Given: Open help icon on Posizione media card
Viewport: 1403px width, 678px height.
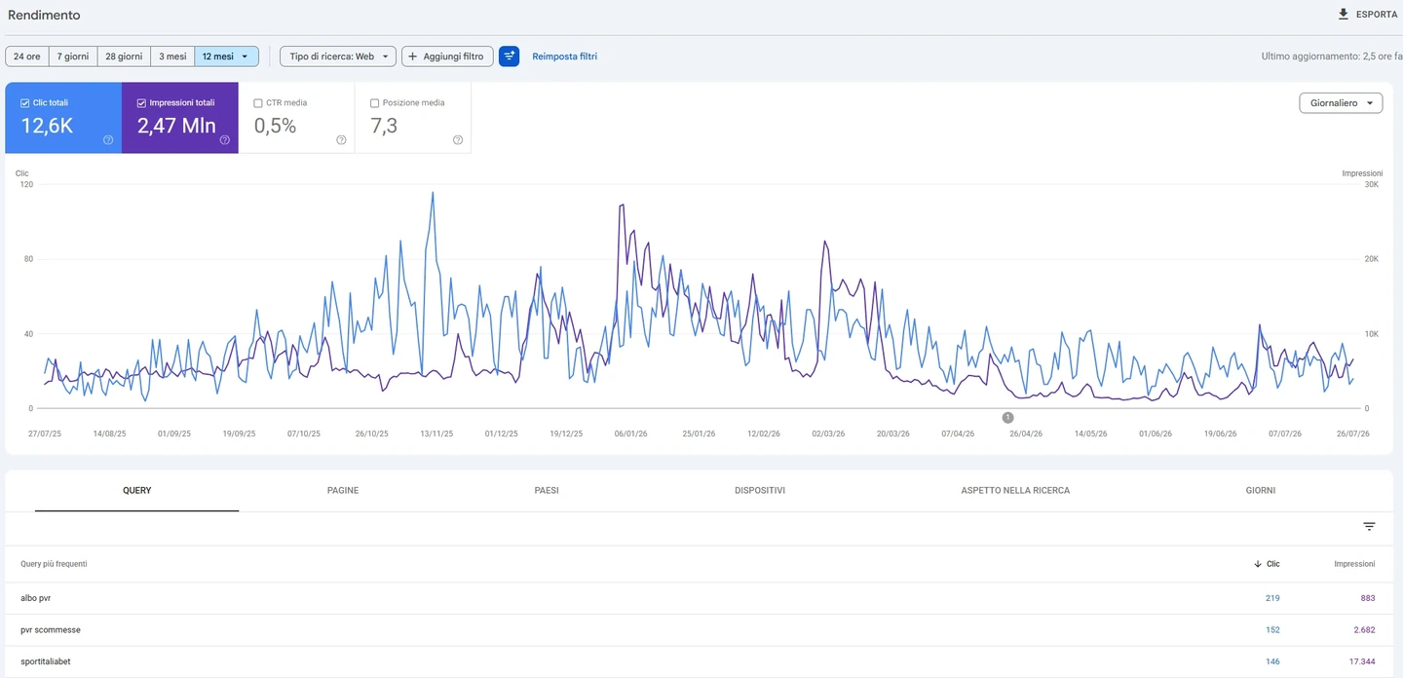Looking at the screenshot, I should (x=458, y=140).
